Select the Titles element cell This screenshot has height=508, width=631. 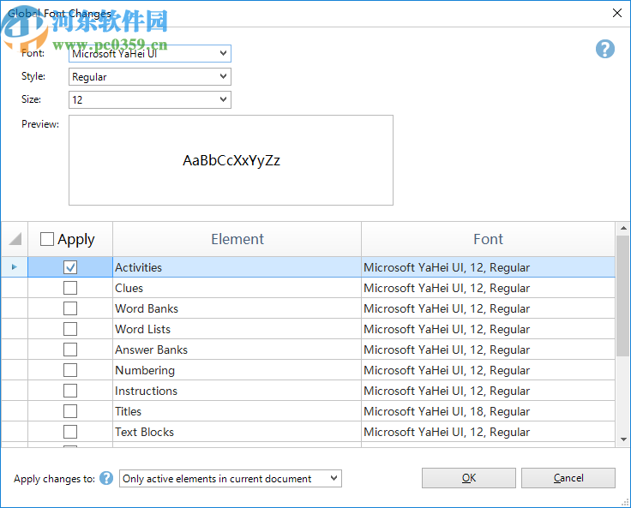[x=237, y=411]
